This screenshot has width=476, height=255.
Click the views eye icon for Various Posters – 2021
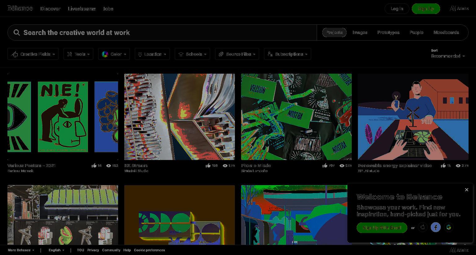pyautogui.click(x=108, y=166)
